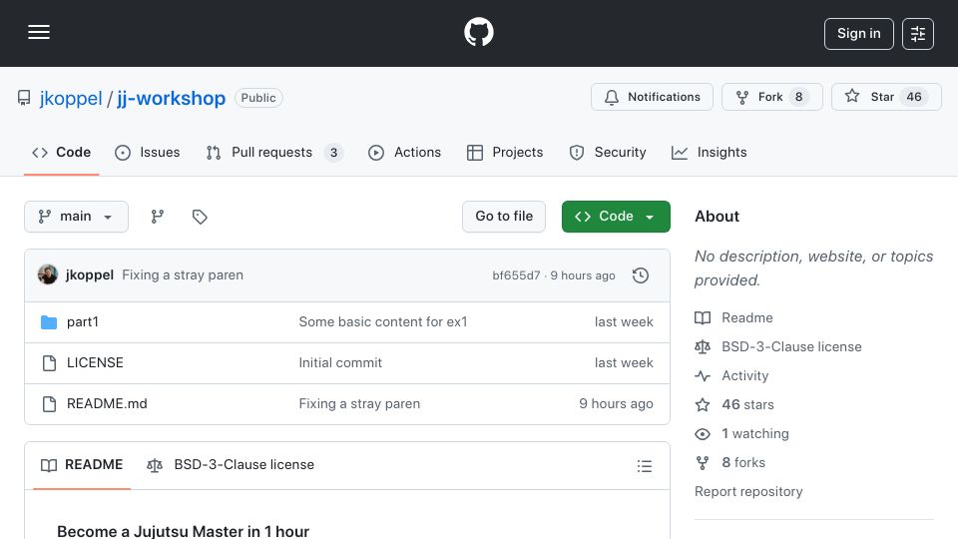Open the appearance settings icon button
Viewport: 958px width, 539px height.
pyautogui.click(x=918, y=34)
